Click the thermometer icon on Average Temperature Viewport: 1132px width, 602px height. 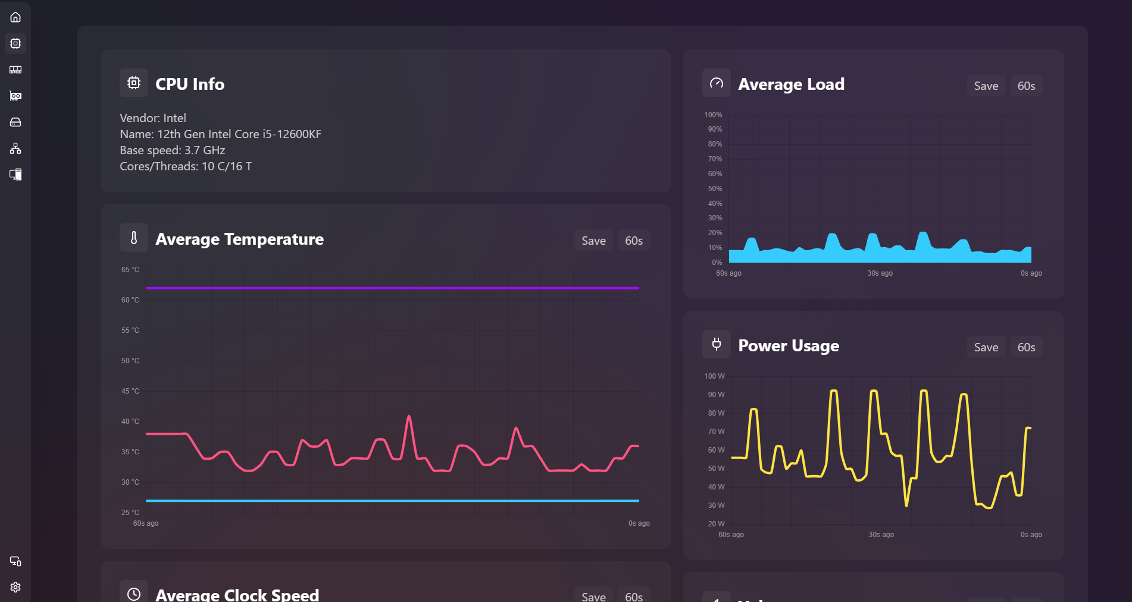click(133, 238)
